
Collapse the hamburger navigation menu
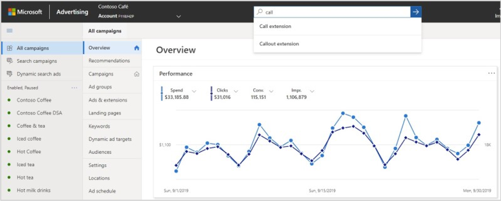(x=9, y=30)
